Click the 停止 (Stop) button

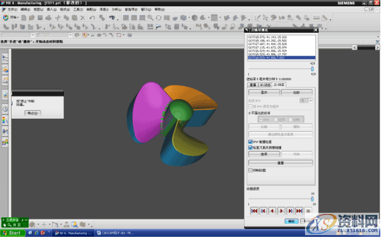coord(33,113)
